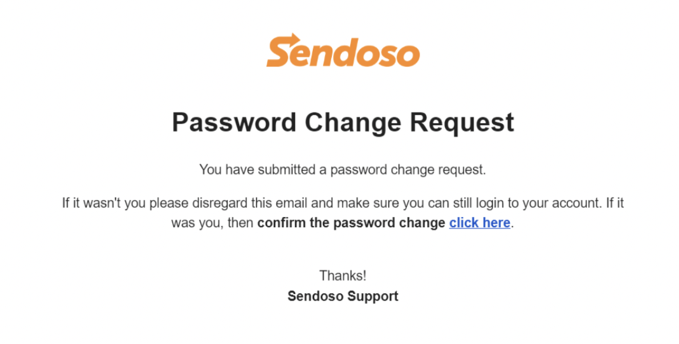The width and height of the screenshot is (679, 344).
Task: Click the word 'here' in the blue link
Action: coord(497,223)
